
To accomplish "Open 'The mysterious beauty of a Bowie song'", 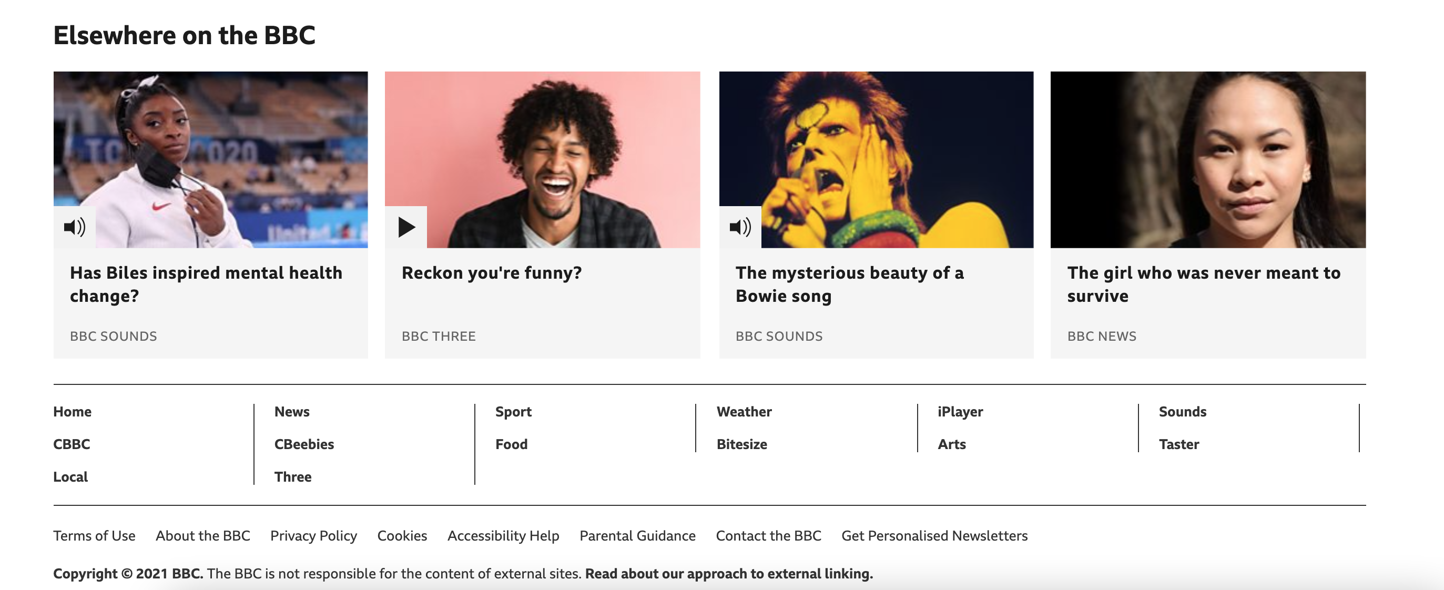I will [849, 284].
